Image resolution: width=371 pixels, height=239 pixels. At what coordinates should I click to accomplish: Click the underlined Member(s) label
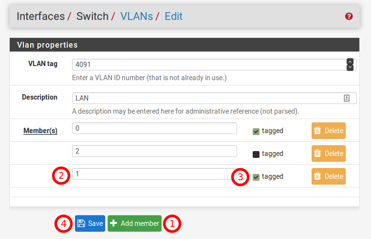(x=40, y=131)
